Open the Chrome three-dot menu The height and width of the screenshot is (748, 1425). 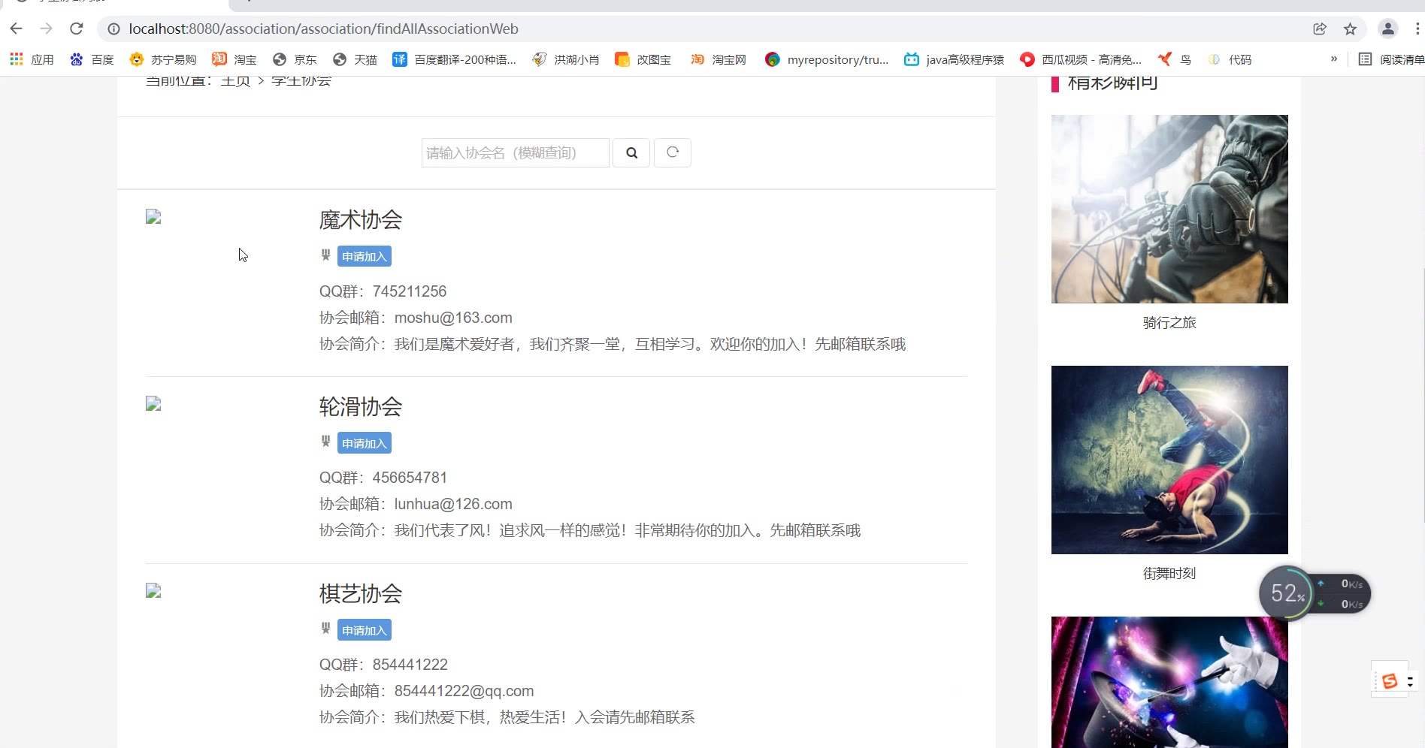click(x=1417, y=29)
